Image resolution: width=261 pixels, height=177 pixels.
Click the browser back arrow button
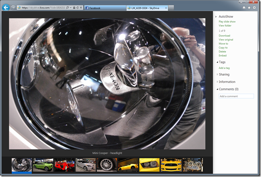tap(6, 7)
